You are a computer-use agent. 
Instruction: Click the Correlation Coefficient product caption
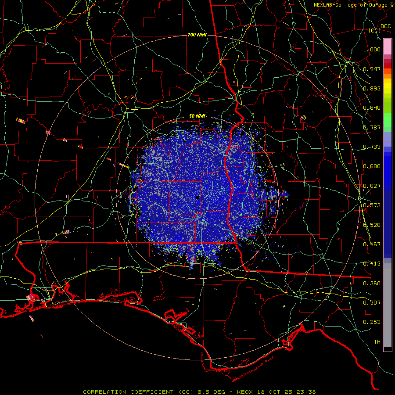pyautogui.click(x=199, y=392)
